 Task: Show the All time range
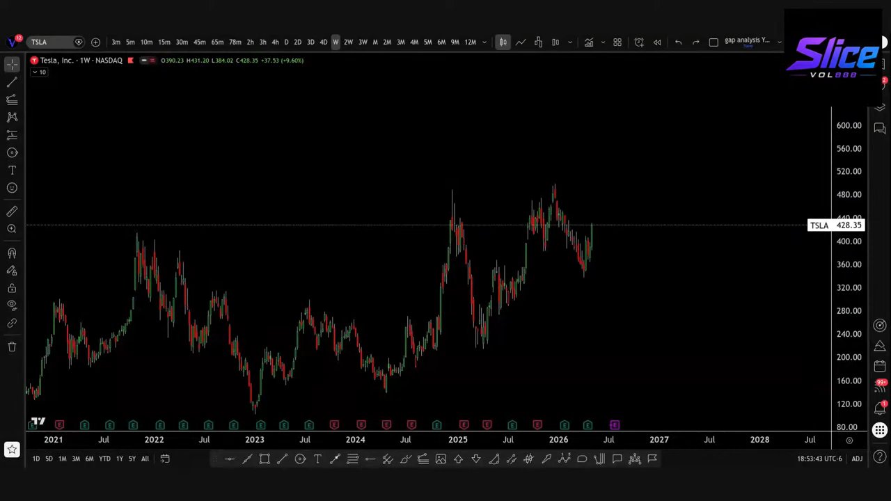click(145, 459)
